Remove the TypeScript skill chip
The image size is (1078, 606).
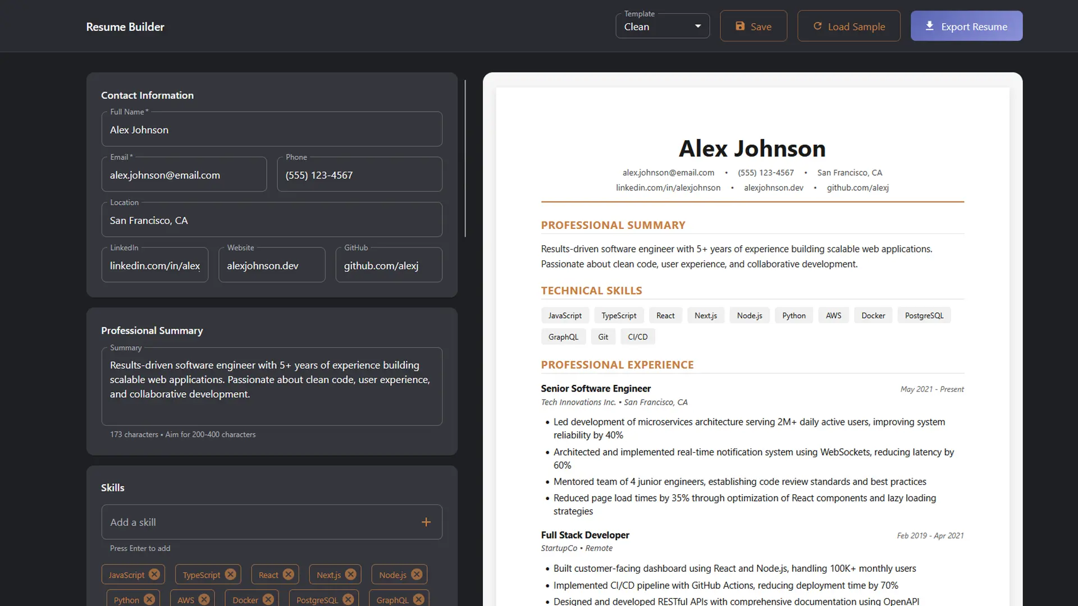tap(230, 574)
